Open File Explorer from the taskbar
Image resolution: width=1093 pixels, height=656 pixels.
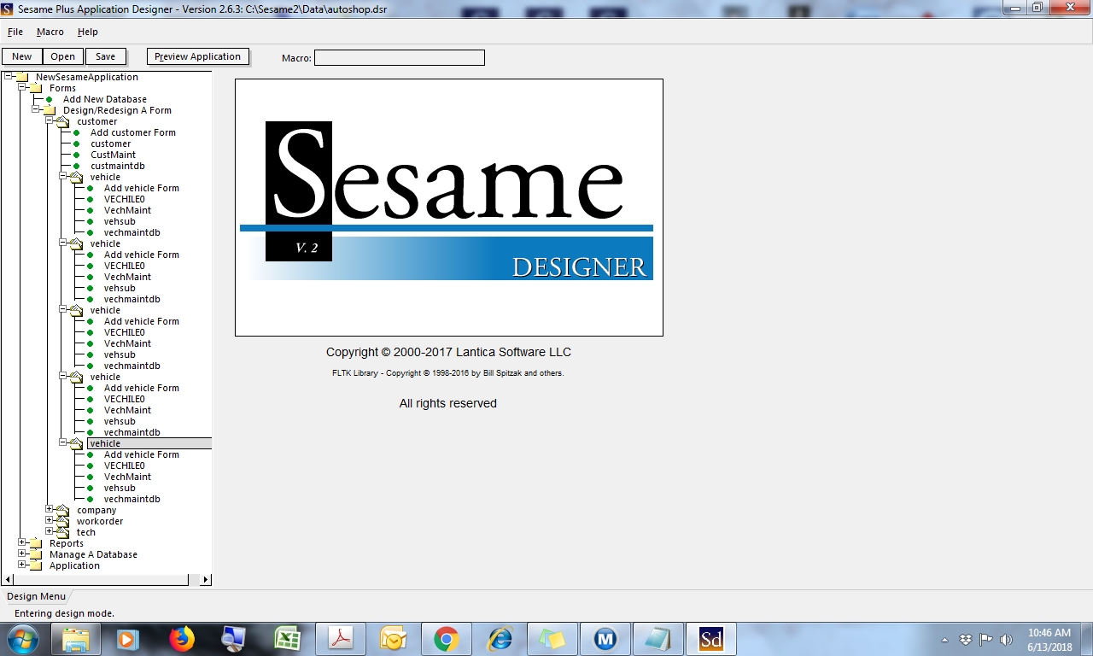[75, 639]
